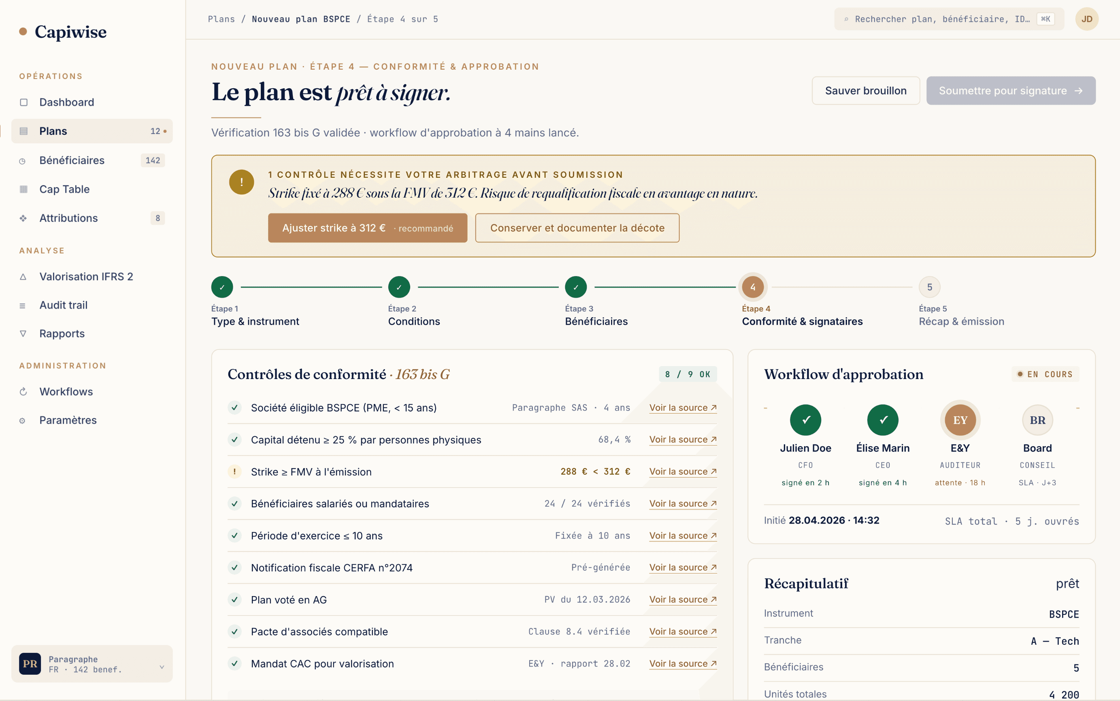Screen dimensions: 1120x701
Task: Open the Audit trail page
Action: coord(92,305)
